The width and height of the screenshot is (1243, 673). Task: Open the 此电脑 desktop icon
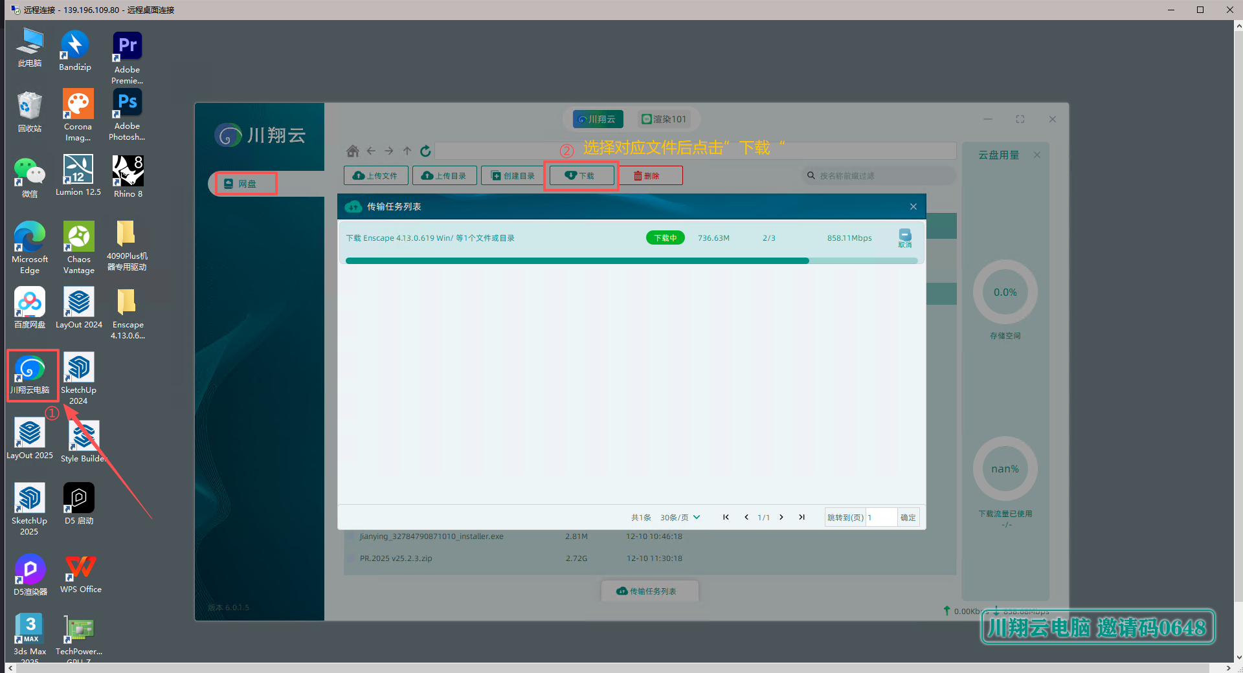(30, 48)
